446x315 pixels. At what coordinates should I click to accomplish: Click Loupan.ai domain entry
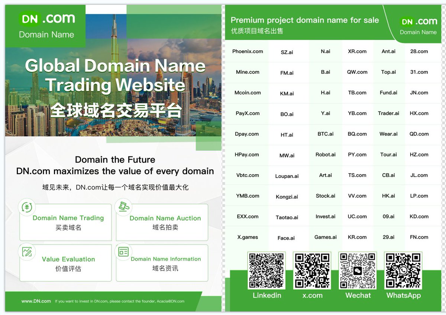pyautogui.click(x=287, y=176)
